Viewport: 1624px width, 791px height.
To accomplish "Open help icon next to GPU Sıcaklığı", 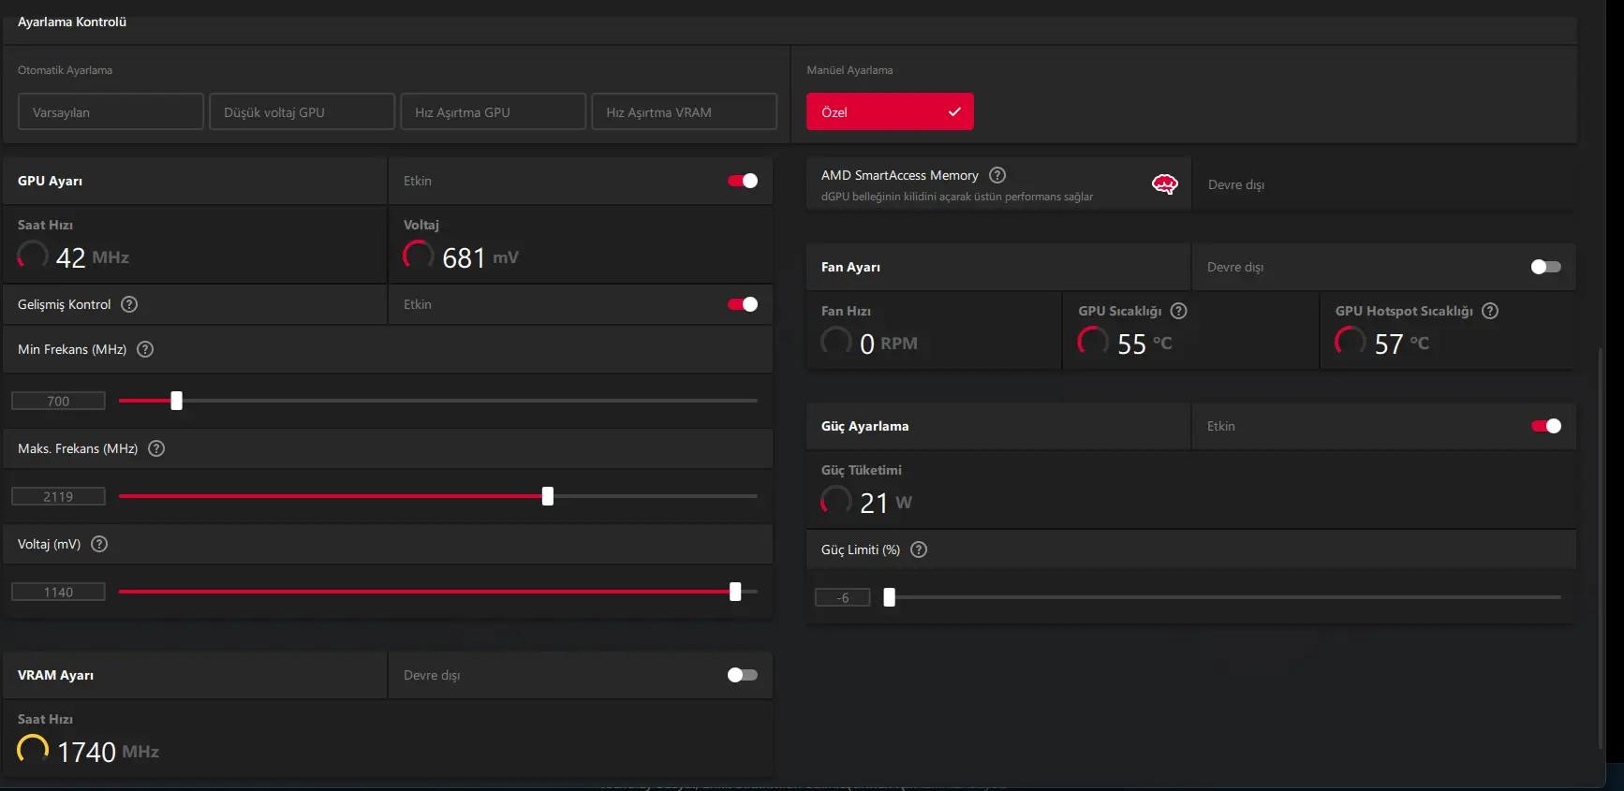I will [x=1179, y=311].
